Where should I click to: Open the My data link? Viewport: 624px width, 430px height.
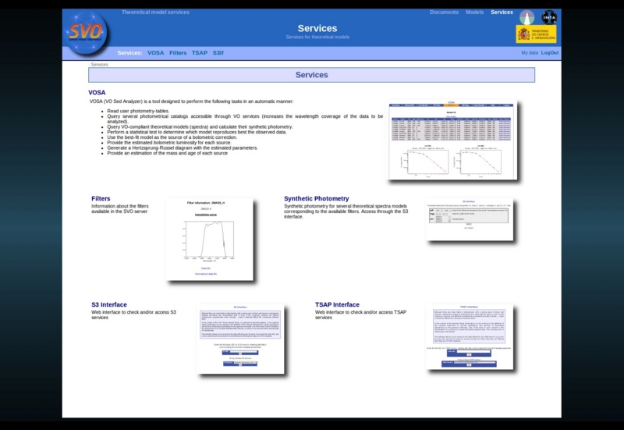[x=530, y=53]
